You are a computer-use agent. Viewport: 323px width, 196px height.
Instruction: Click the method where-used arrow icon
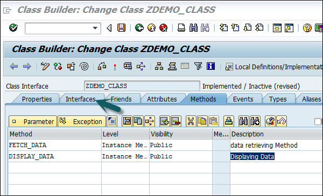pyautogui.click(x=150, y=121)
